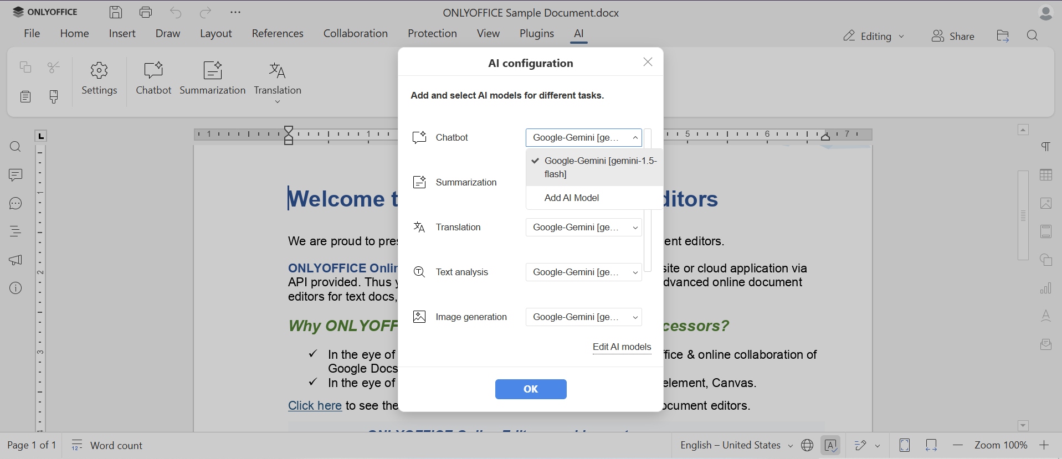Open Word count in status bar
The height and width of the screenshot is (459, 1062).
(107, 445)
